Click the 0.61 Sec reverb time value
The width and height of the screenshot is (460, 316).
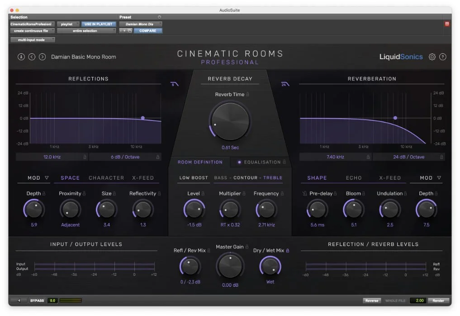click(230, 148)
